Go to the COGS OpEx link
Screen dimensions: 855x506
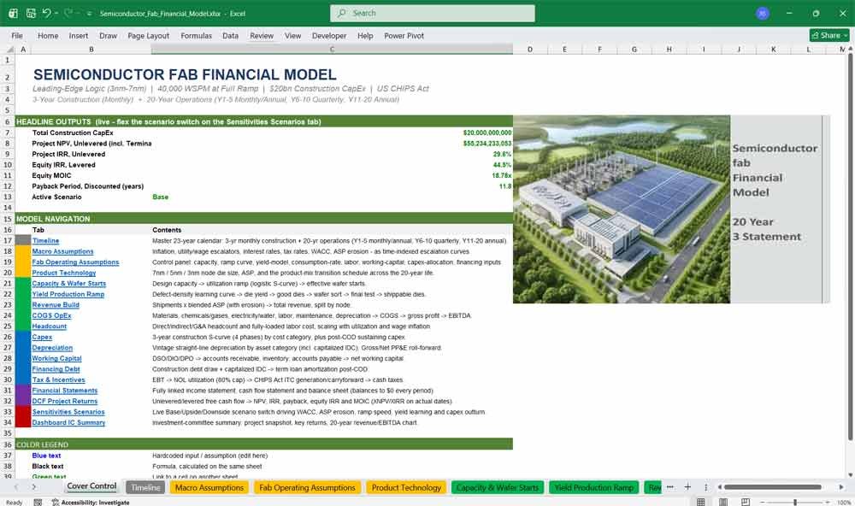[x=51, y=315]
